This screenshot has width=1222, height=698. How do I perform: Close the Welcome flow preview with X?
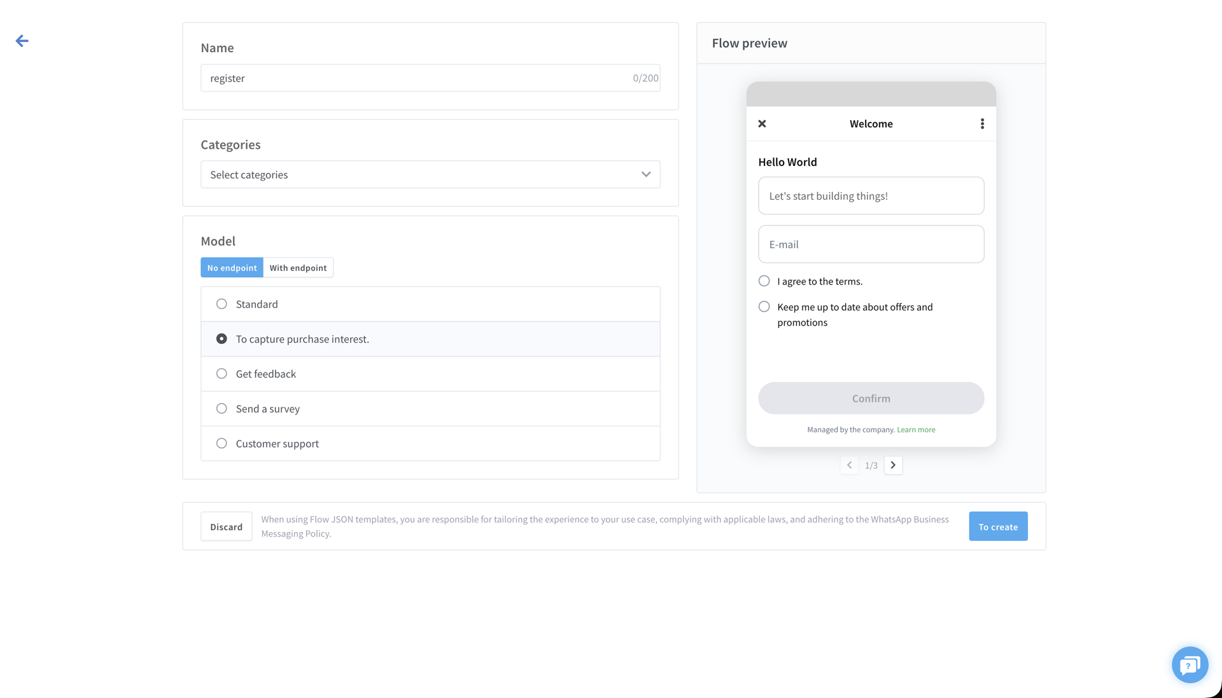(762, 124)
